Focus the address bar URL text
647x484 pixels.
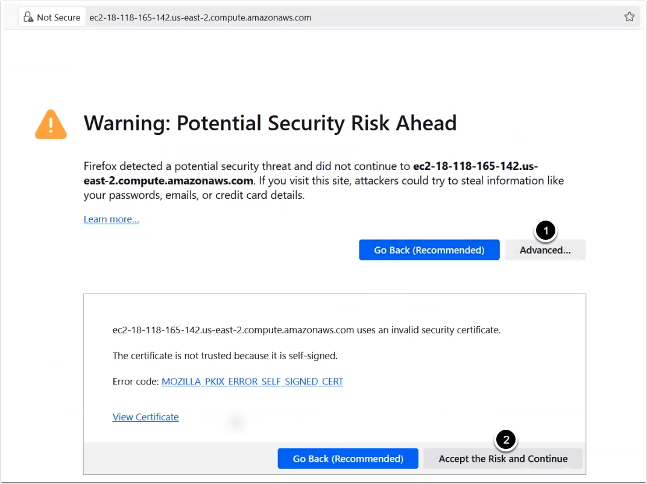coord(200,17)
